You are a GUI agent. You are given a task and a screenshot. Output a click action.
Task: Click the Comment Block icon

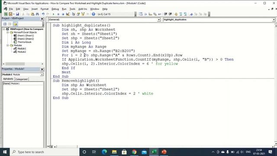point(180,14)
